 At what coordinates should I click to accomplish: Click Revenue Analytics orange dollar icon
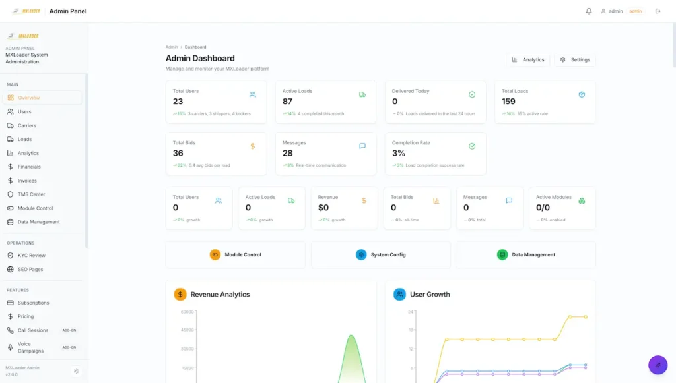tap(180, 295)
